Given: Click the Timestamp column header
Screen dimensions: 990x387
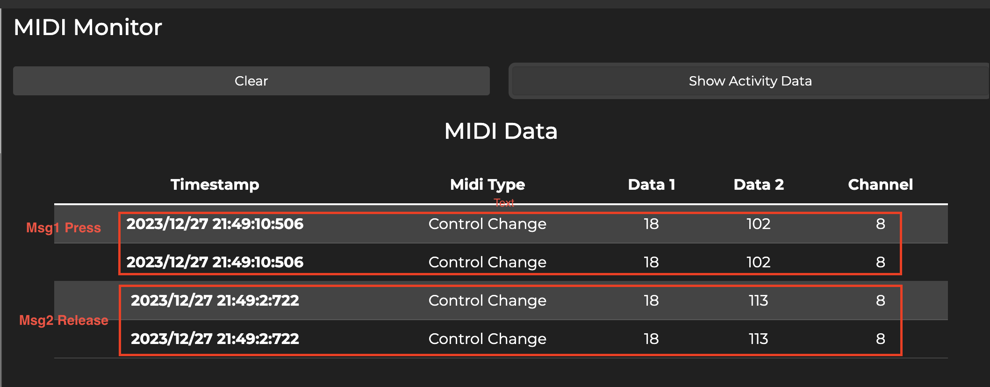Looking at the screenshot, I should [215, 185].
